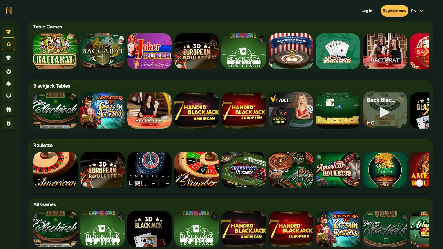Viewport: 443px width, 249px height.
Task: Expand the EN language dropdown
Action: click(x=417, y=11)
